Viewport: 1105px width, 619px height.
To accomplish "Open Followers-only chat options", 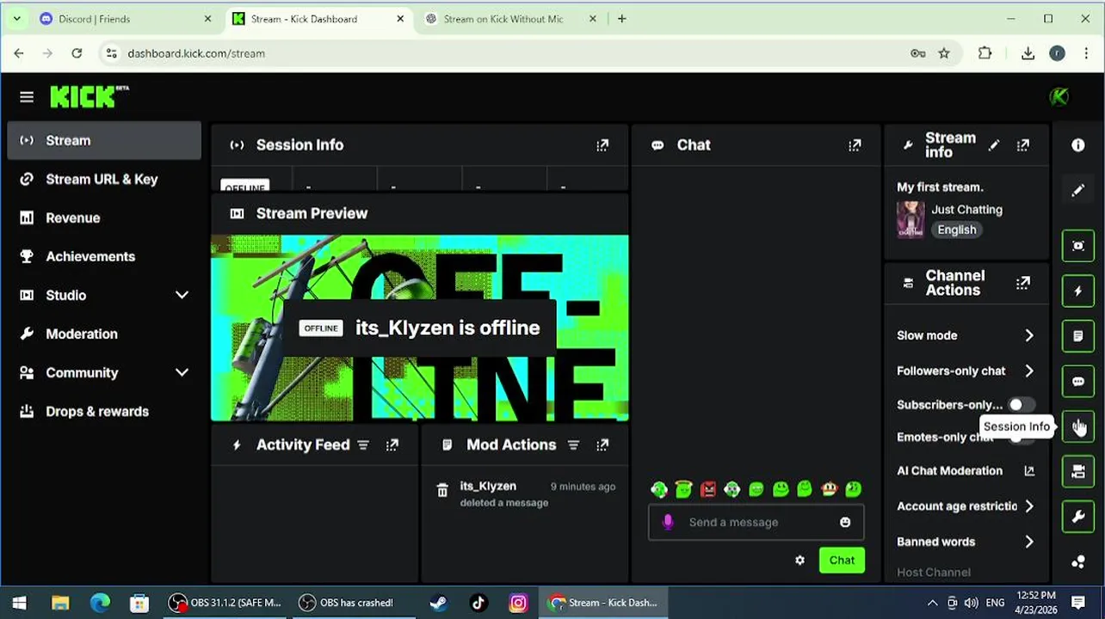I will point(966,371).
